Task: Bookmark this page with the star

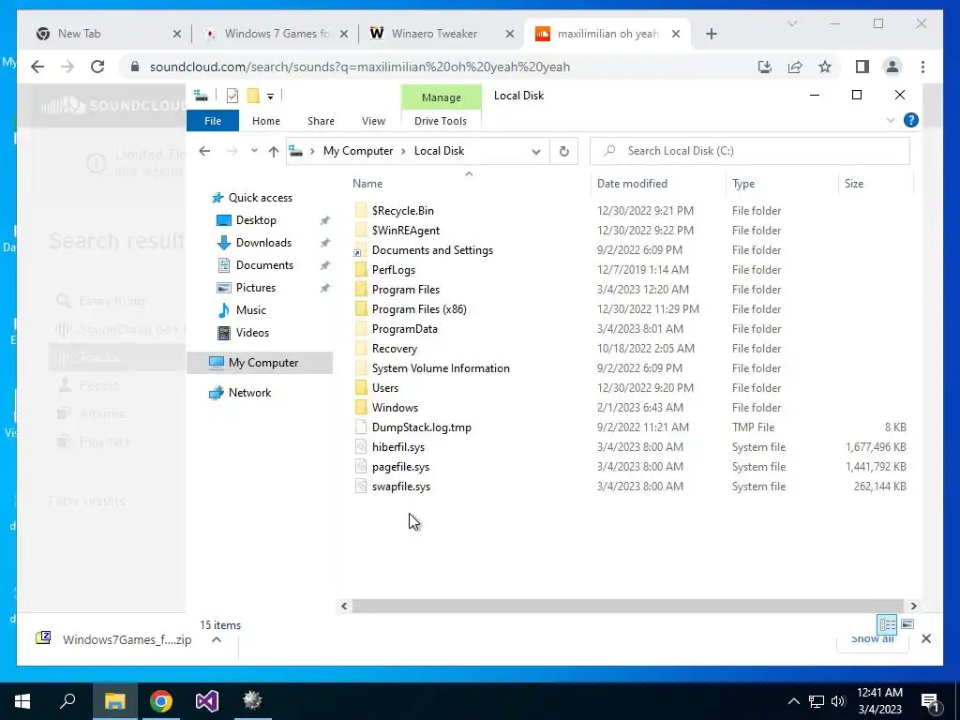Action: pyautogui.click(x=825, y=67)
